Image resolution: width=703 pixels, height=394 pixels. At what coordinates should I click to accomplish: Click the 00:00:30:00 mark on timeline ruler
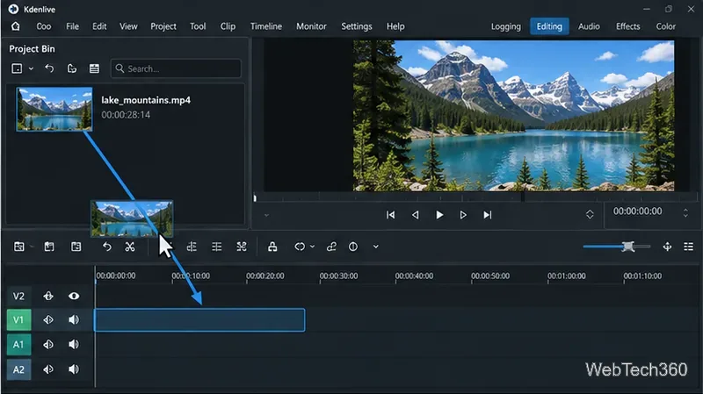point(338,276)
